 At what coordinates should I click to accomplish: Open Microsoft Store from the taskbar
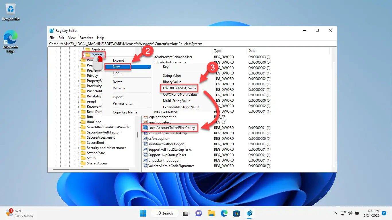pos(236,213)
